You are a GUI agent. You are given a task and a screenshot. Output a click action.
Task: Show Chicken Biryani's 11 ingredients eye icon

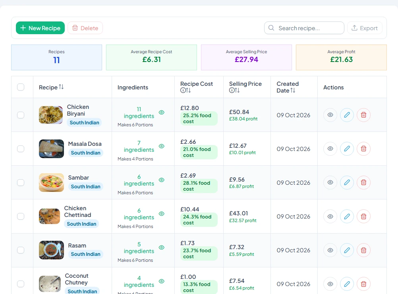click(x=161, y=112)
